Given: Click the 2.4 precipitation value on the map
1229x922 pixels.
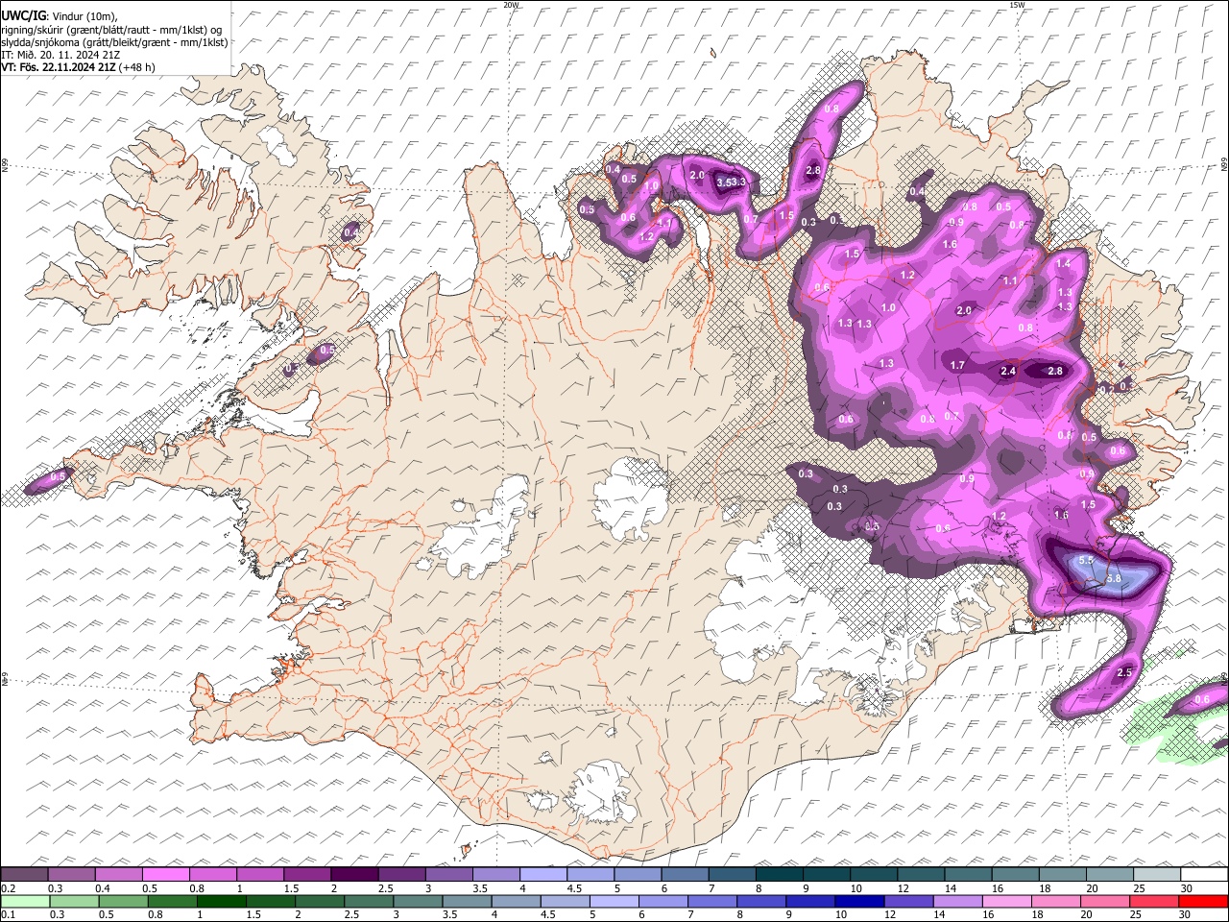Looking at the screenshot, I should tap(1008, 371).
